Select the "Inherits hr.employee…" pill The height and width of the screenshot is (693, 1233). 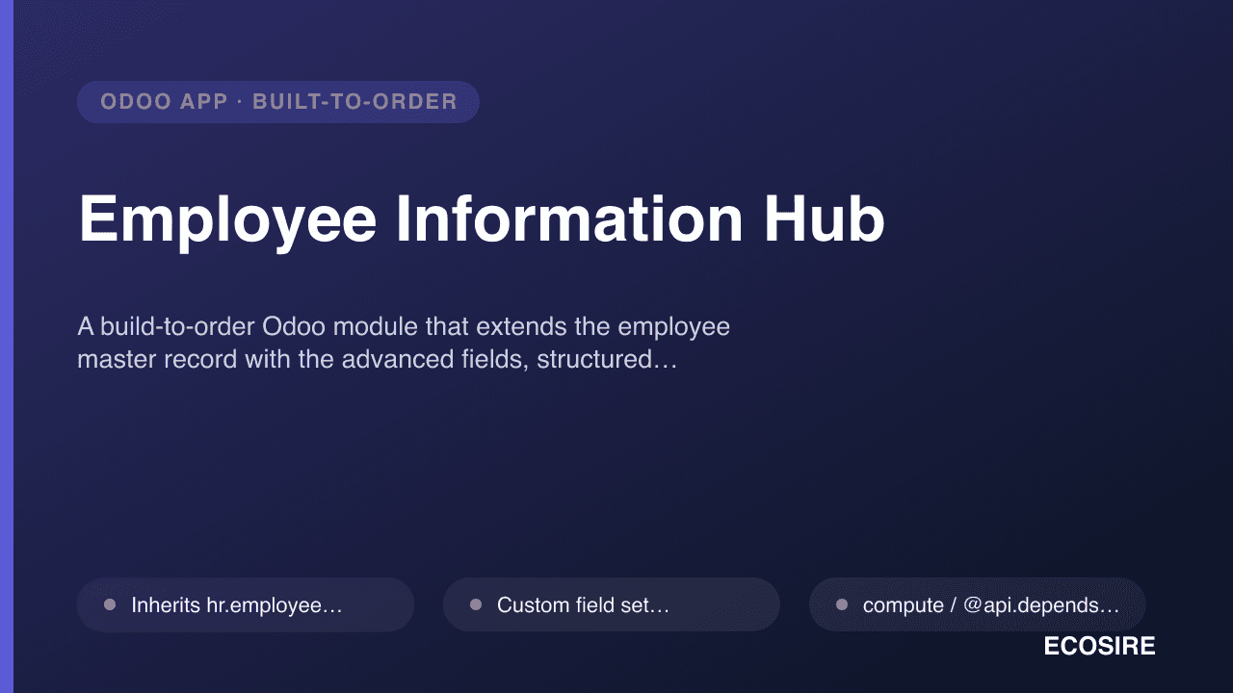coord(246,604)
